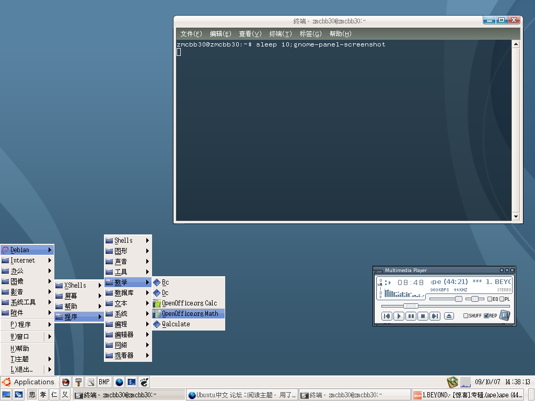Image resolution: width=535 pixels, height=401 pixels.
Task: Expand the 办公 submenu
Action: click(x=27, y=271)
